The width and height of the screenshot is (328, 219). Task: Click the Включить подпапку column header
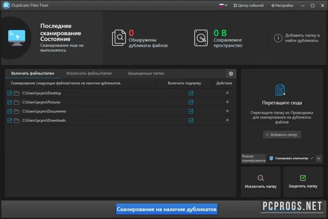tap(184, 83)
